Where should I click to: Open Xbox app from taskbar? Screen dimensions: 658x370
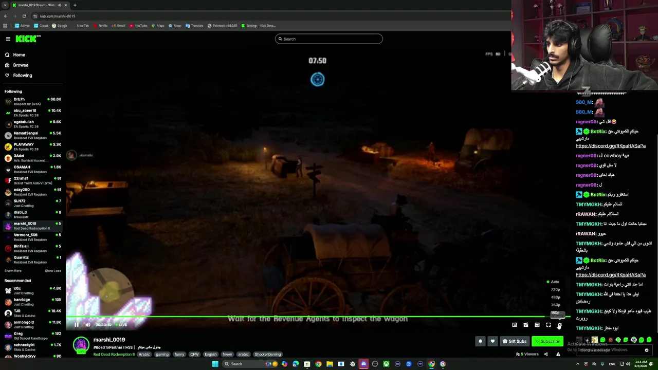pos(386,364)
